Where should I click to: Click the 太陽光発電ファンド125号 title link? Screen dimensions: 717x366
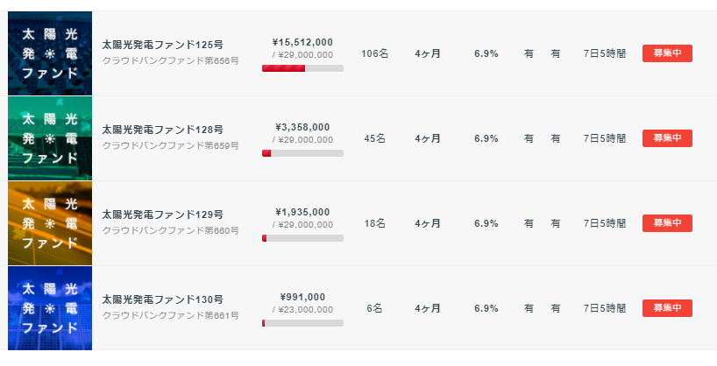coord(162,45)
